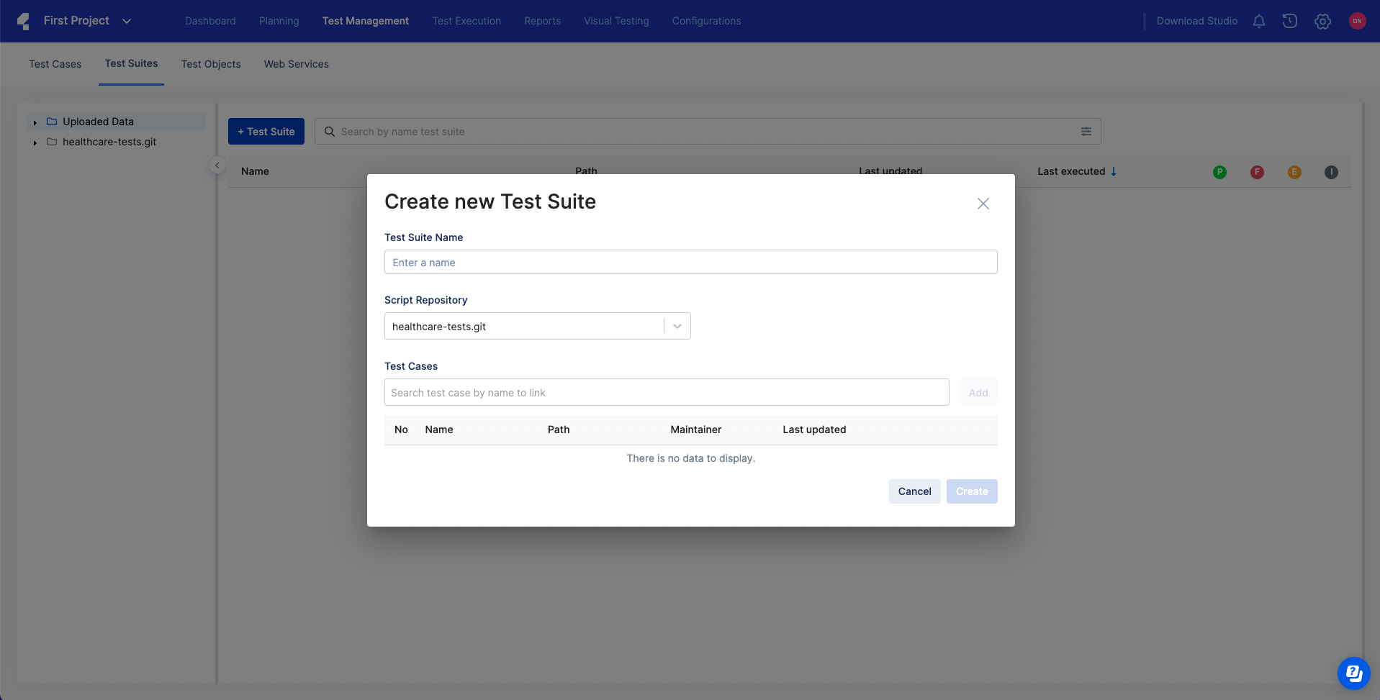Image resolution: width=1380 pixels, height=700 pixels.
Task: Click the Maintainer column header
Action: coord(696,429)
